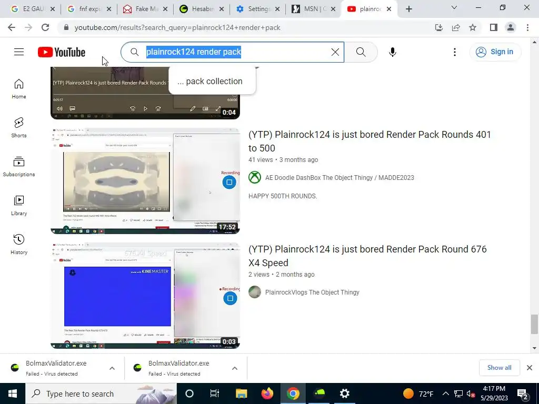Open the 0:03 video thumbnail

(145, 296)
